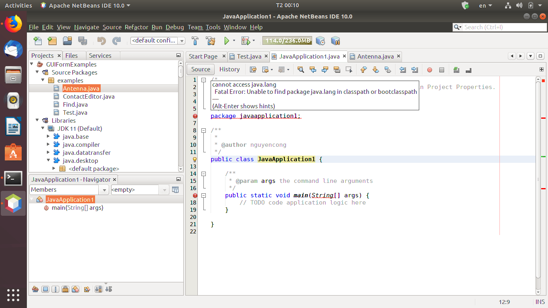Click the Uncomment selection icon
548x308 pixels.
click(468, 69)
